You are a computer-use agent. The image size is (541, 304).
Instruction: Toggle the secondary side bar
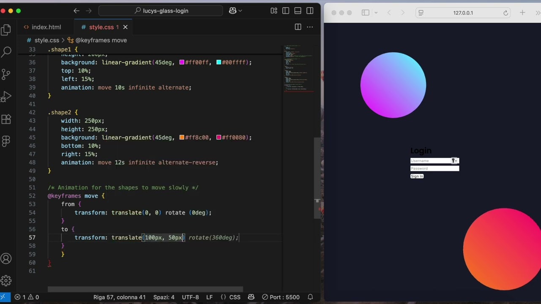310,11
